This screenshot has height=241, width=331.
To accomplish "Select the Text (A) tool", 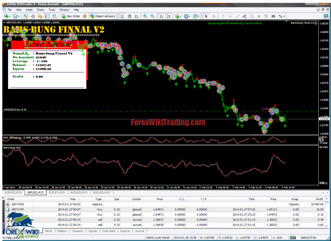I will point(259,16).
